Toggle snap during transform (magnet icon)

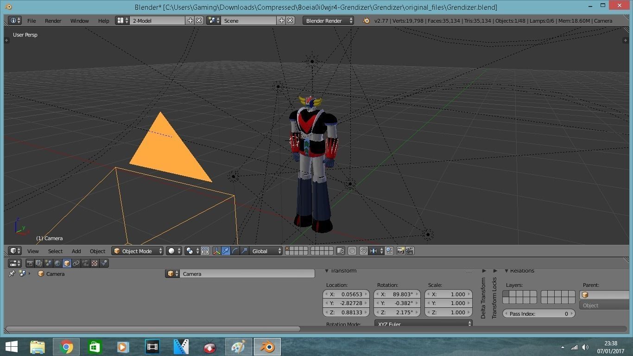(364, 251)
